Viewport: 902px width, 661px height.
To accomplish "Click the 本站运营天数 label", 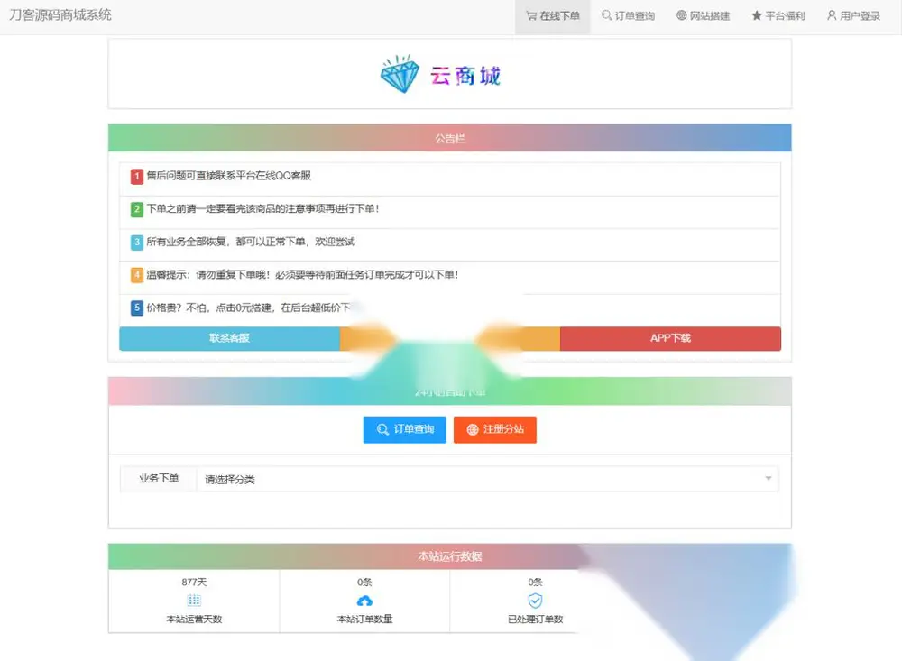I will tap(194, 619).
